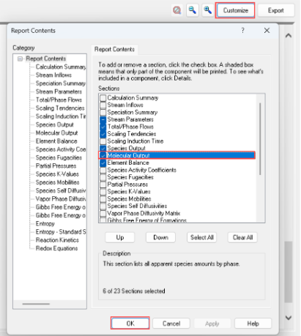Viewport: 301px width, 336px height.
Task: Click the background window scrollbar thumb
Action: pyautogui.click(x=289, y=272)
